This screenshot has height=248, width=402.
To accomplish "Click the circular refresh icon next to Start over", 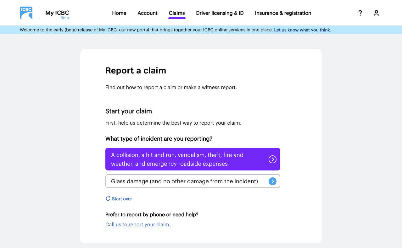I will pyautogui.click(x=108, y=198).
